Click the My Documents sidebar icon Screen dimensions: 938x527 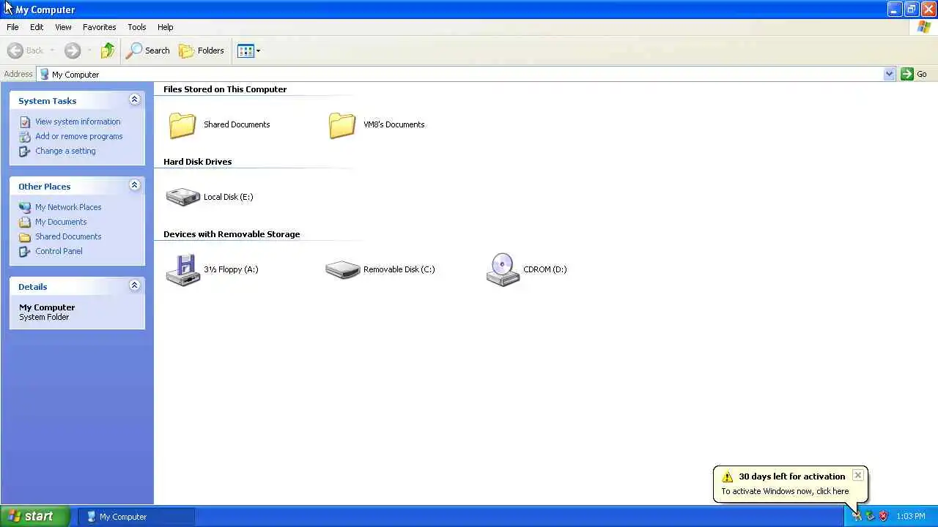coord(26,222)
